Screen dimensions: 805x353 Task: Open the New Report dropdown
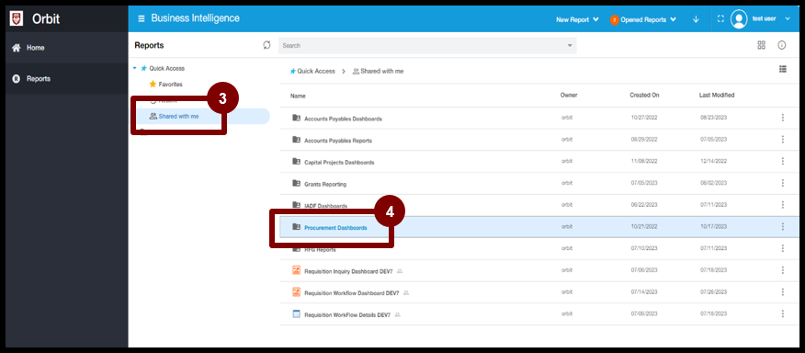click(x=578, y=19)
